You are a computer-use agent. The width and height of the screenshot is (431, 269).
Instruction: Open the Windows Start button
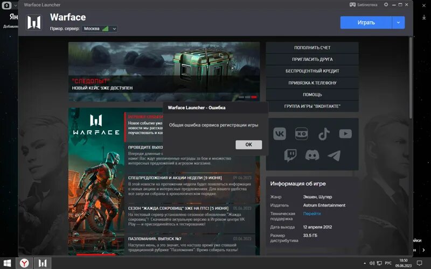click(7, 264)
